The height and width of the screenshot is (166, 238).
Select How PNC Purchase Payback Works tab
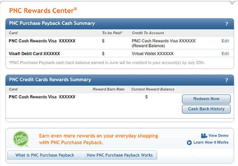point(120,155)
